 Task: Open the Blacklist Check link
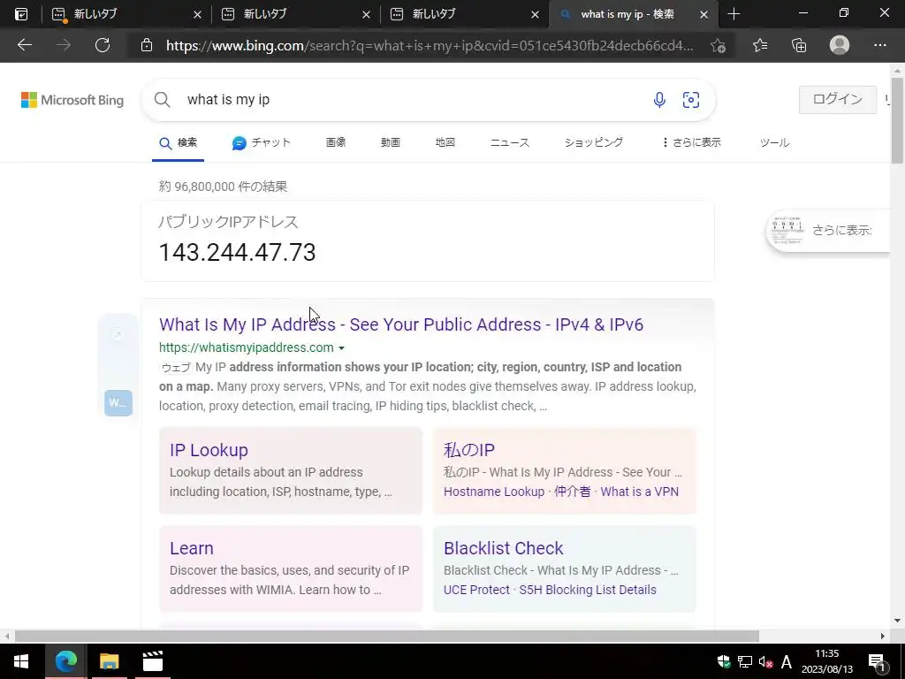click(503, 548)
